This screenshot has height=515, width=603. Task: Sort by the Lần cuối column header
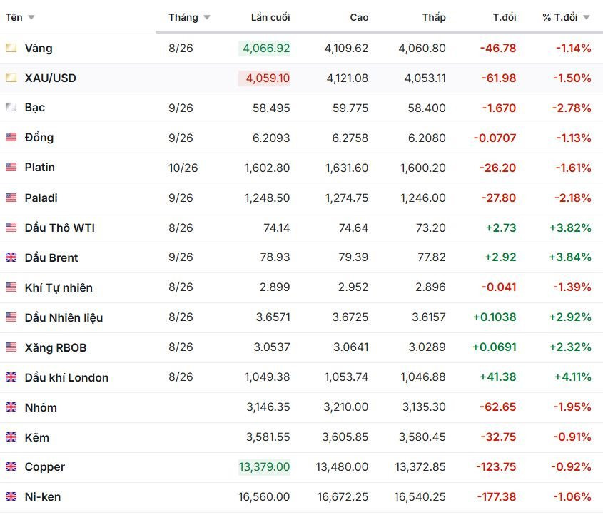270,17
